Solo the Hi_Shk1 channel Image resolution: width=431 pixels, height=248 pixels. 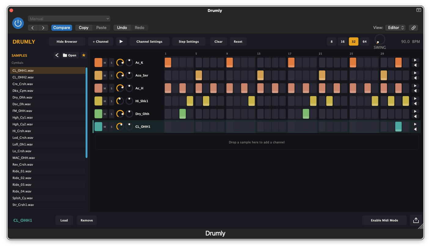click(x=112, y=101)
